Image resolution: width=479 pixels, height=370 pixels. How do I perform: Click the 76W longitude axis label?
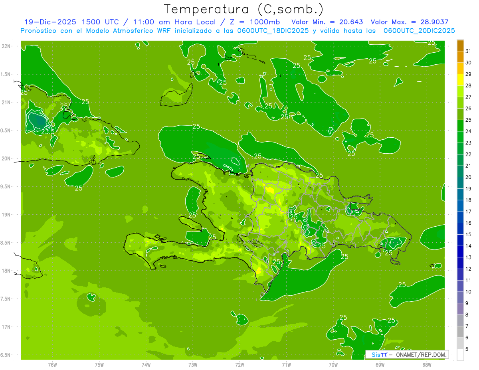pos(52,365)
